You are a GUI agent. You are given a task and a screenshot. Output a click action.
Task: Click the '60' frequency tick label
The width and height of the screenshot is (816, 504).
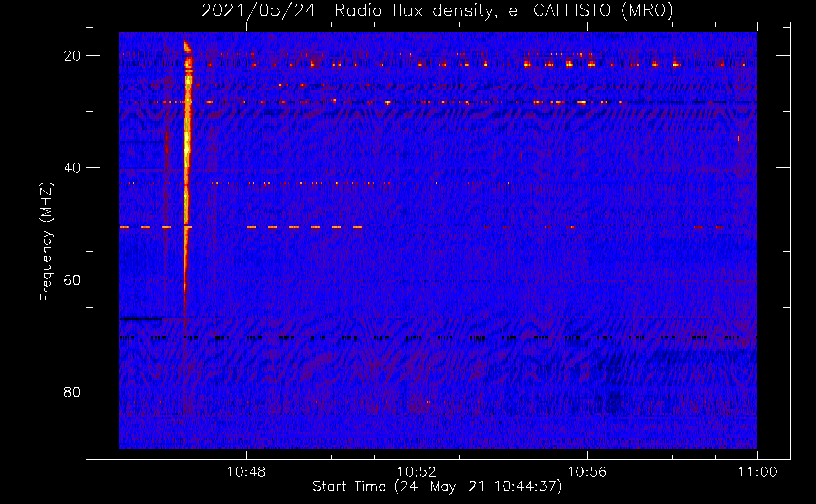tap(72, 280)
